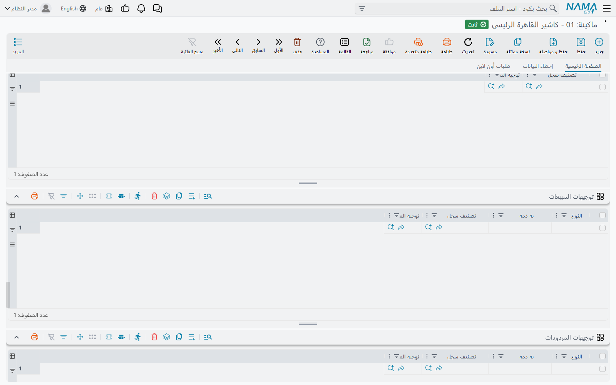Switch to إخطاء البيانات tab
Viewport: 616px width, 385px height.
point(538,66)
